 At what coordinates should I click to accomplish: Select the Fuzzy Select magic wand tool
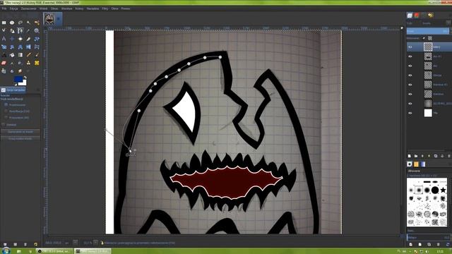tap(28, 23)
